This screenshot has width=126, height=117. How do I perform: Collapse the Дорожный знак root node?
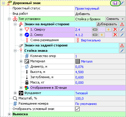click(x=4, y=3)
